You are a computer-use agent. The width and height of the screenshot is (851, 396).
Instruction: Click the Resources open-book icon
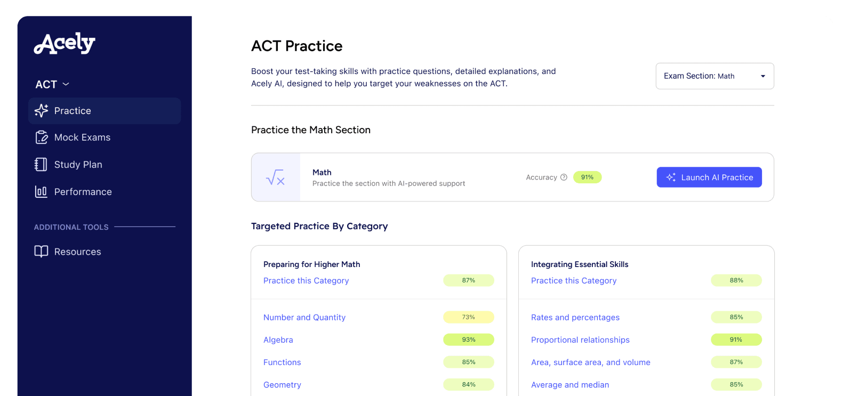point(42,251)
